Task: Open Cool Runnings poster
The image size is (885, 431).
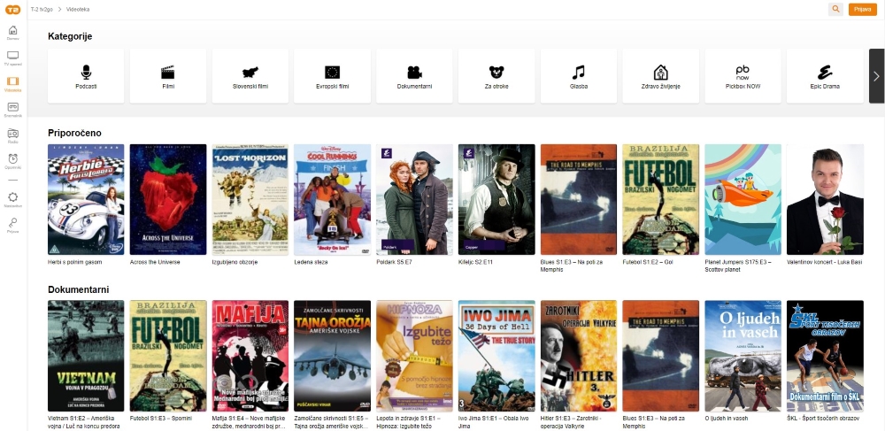Action: (332, 200)
